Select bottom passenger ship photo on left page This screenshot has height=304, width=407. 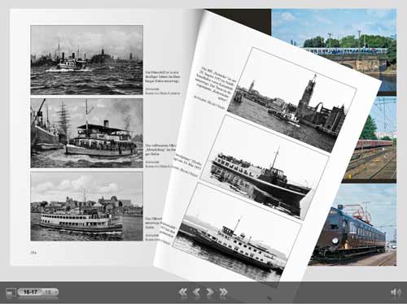coord(87,206)
